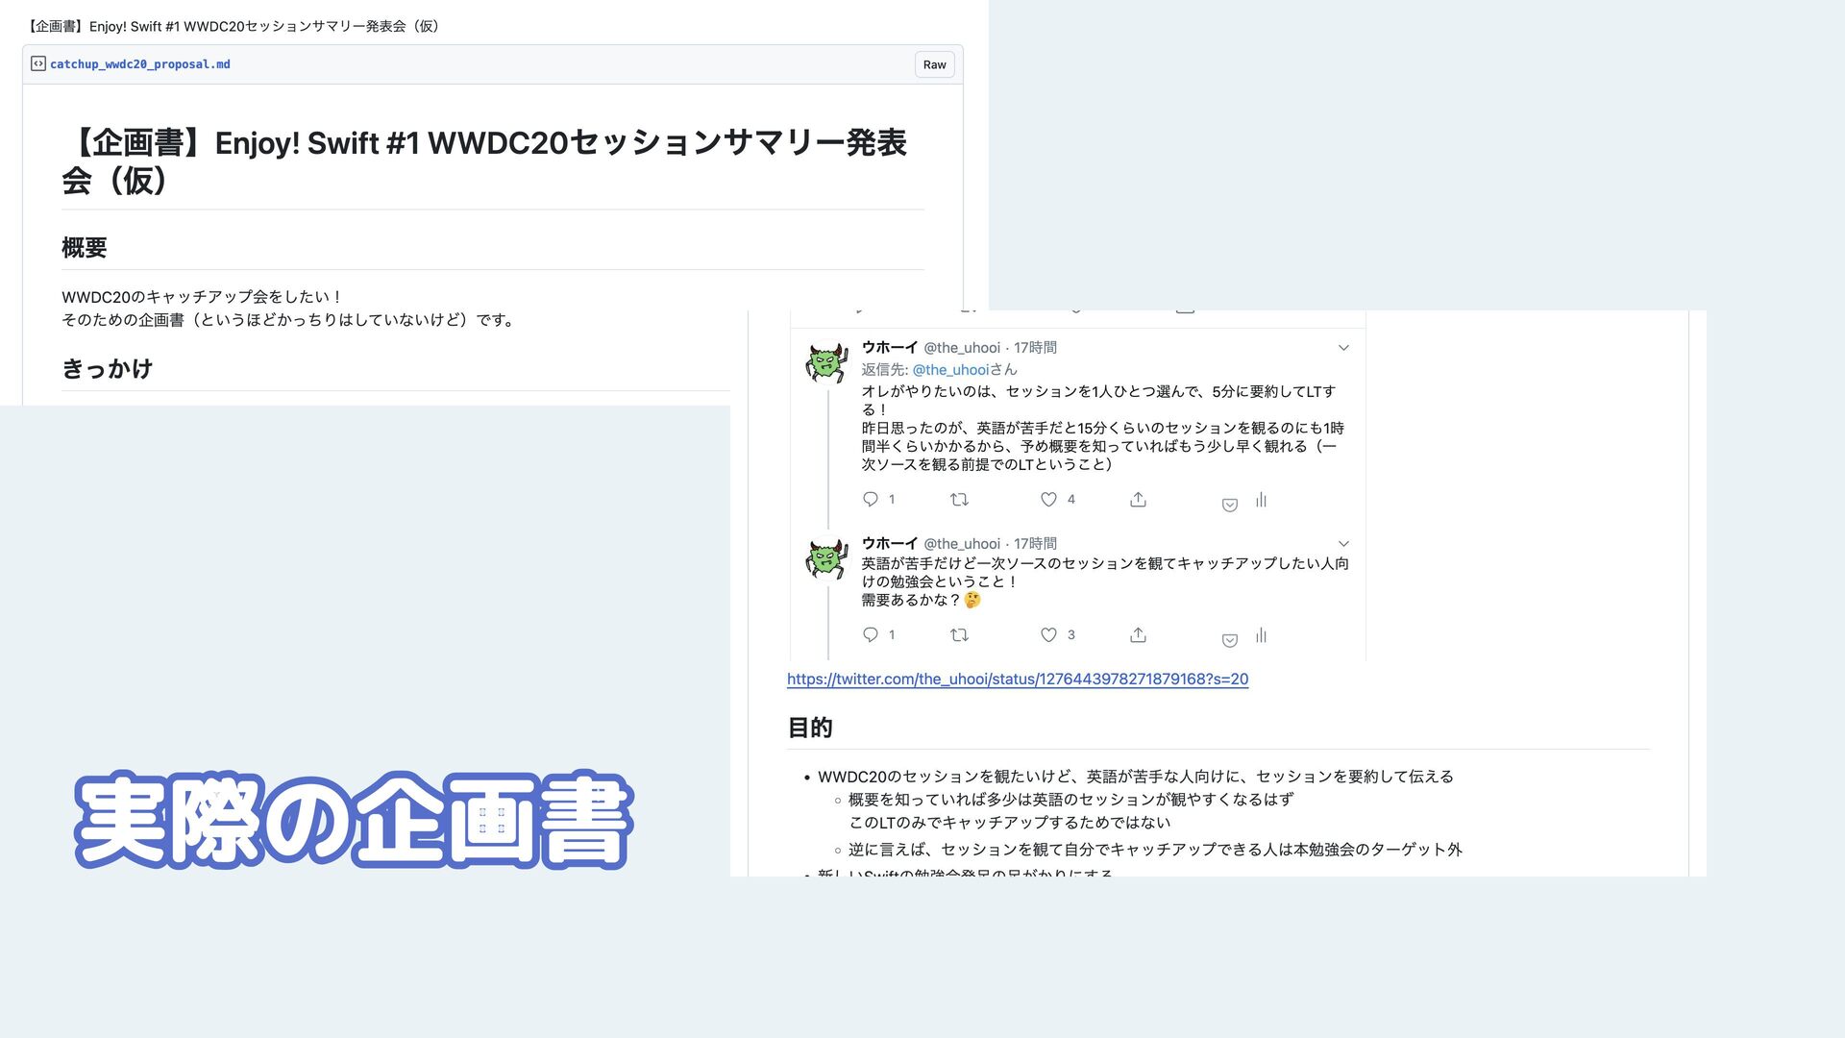Click the ウホーイ name on the 英語が苦手だけど tweet
The image size is (1845, 1038).
[890, 544]
